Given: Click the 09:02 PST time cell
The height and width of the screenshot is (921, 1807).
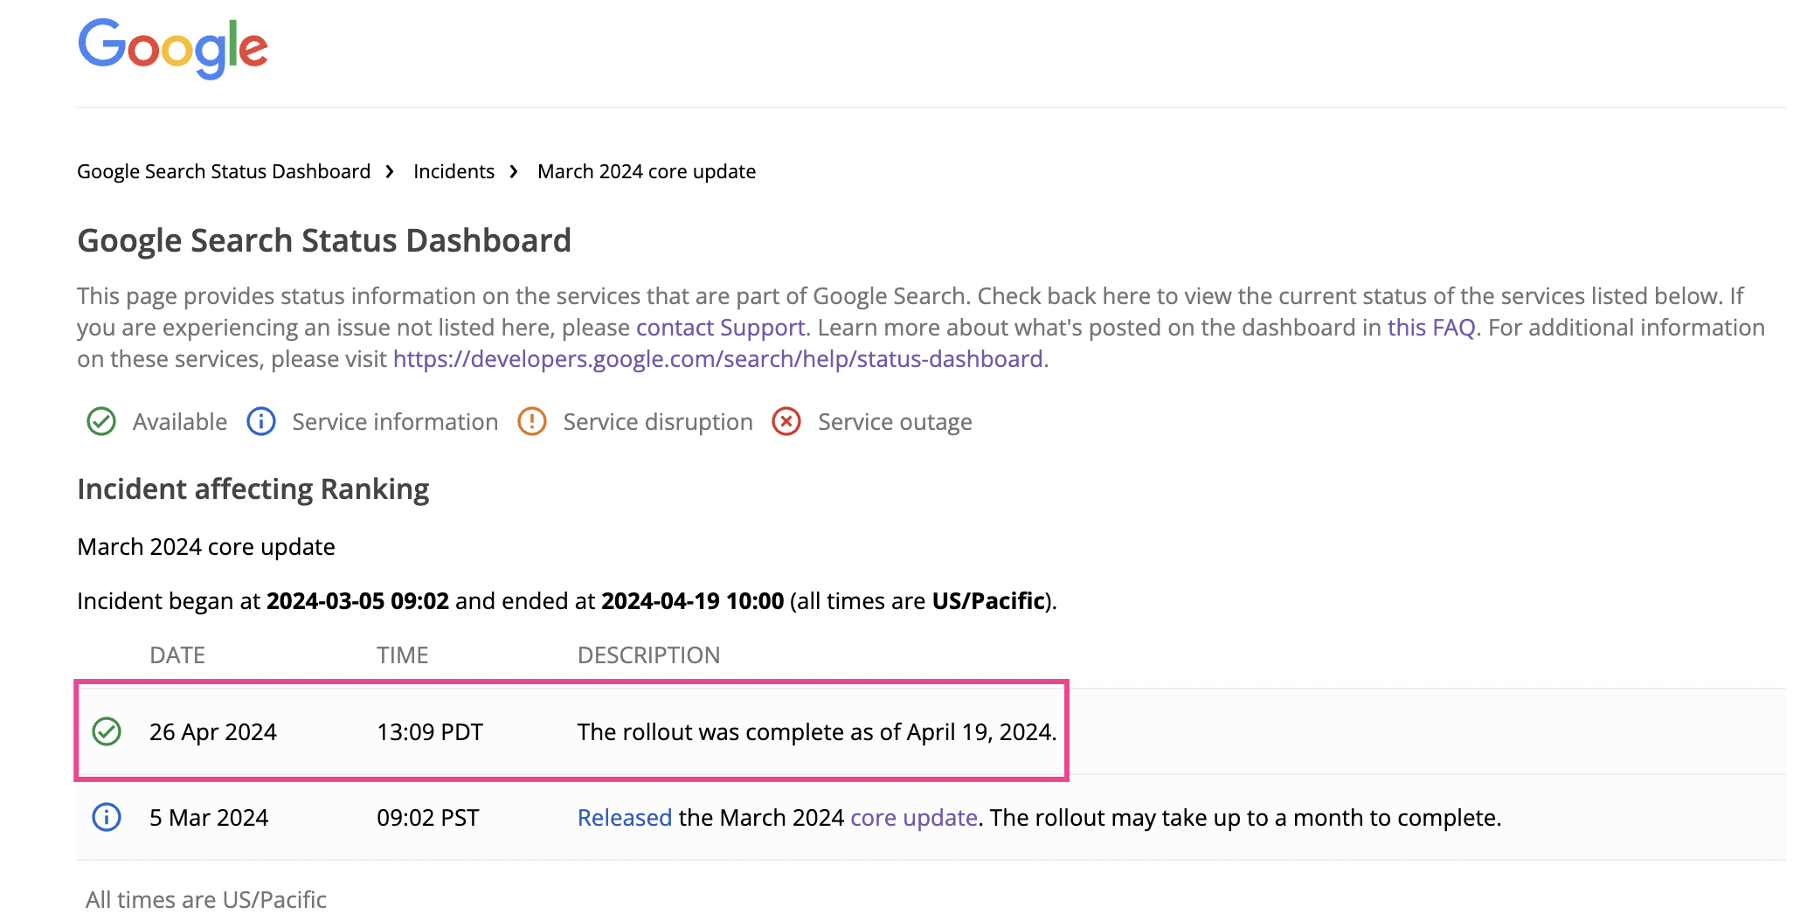Looking at the screenshot, I should pyautogui.click(x=428, y=817).
